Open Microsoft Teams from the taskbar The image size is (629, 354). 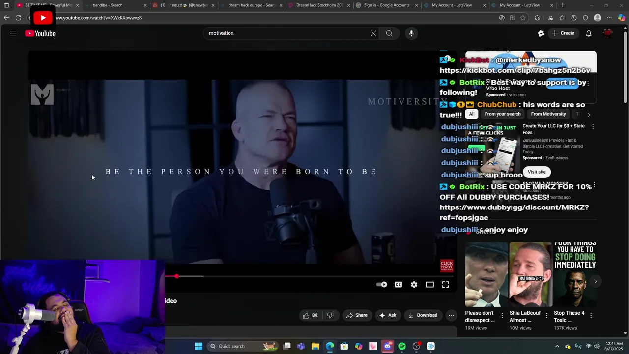(301, 346)
